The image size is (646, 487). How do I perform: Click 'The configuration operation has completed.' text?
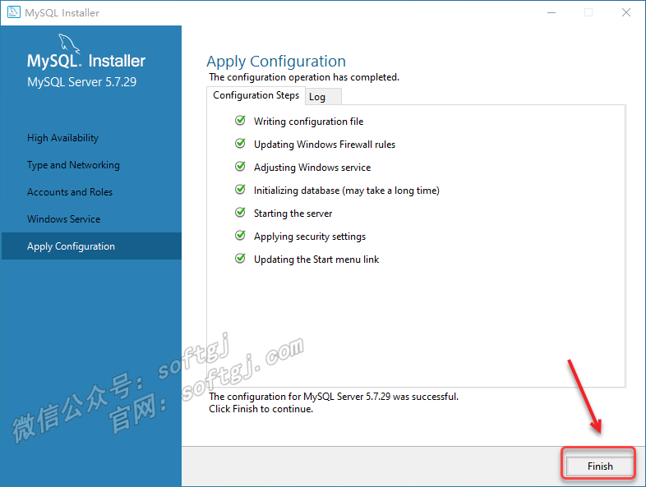[304, 77]
